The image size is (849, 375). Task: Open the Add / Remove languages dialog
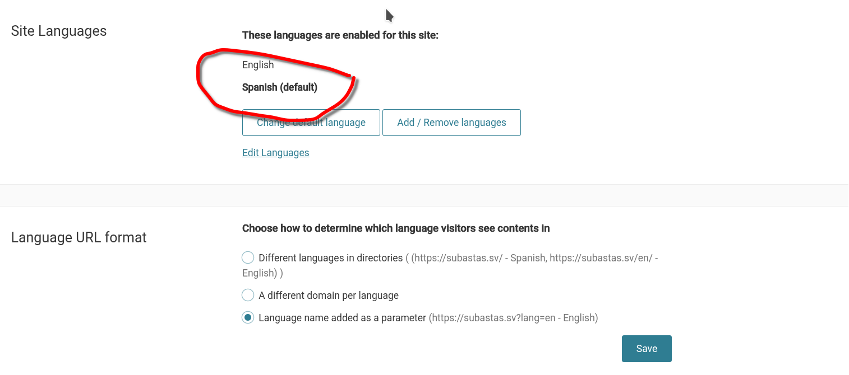(451, 123)
